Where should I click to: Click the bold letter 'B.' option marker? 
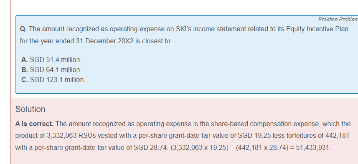[24, 70]
